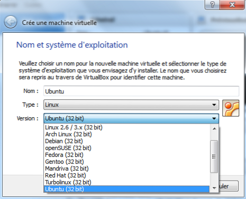Click the list scrollbar up arrow
The image size is (246, 199).
click(x=214, y=129)
